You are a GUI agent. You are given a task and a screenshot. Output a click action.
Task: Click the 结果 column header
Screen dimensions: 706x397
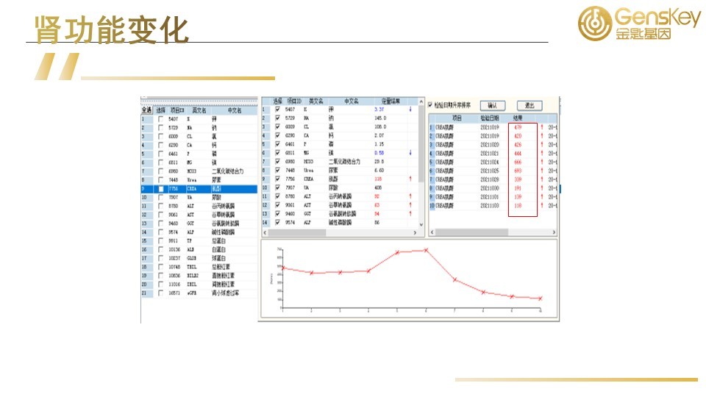tap(518, 118)
